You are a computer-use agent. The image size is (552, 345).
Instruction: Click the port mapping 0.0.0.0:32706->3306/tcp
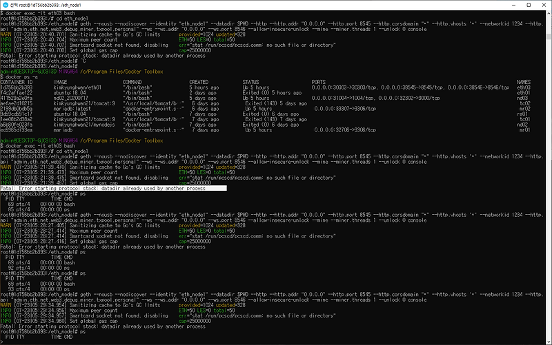[x=345, y=129]
